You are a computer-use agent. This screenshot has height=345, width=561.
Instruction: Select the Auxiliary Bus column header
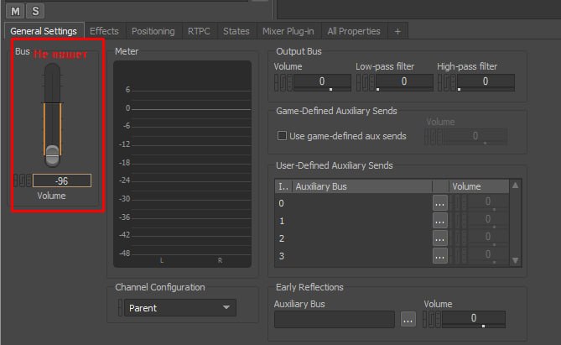(x=361, y=186)
